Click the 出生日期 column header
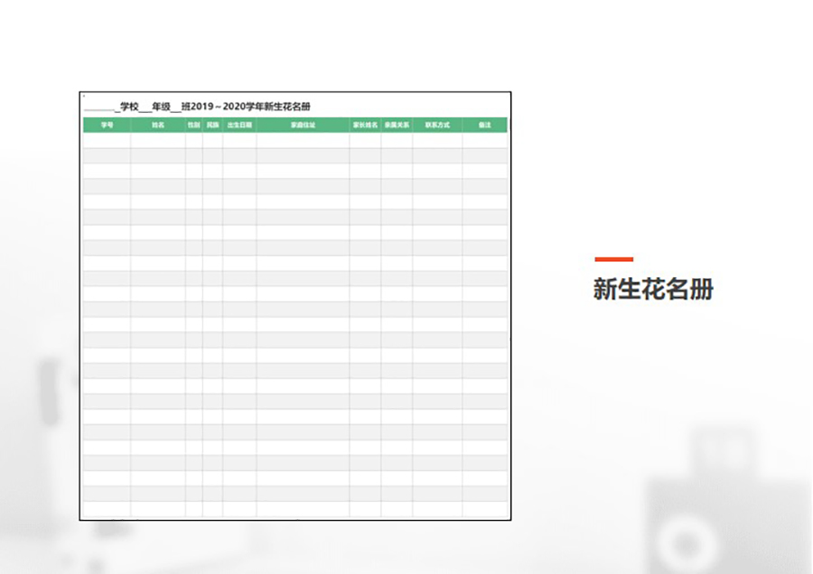This screenshot has width=813, height=574. click(239, 125)
